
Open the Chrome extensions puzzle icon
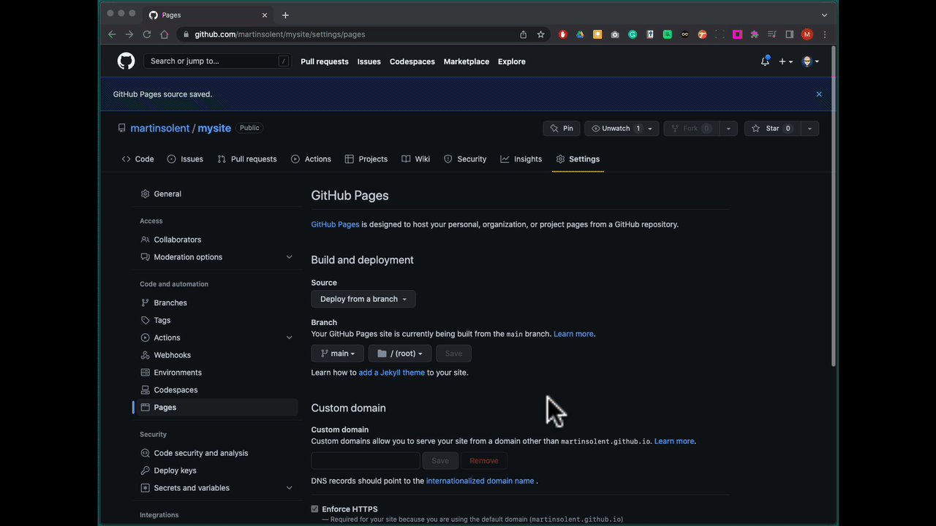pyautogui.click(x=755, y=34)
